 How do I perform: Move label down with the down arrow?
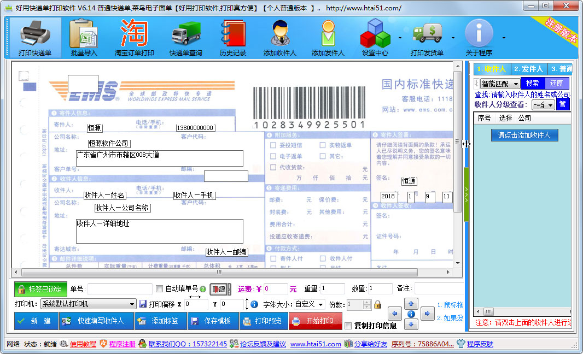click(411, 324)
